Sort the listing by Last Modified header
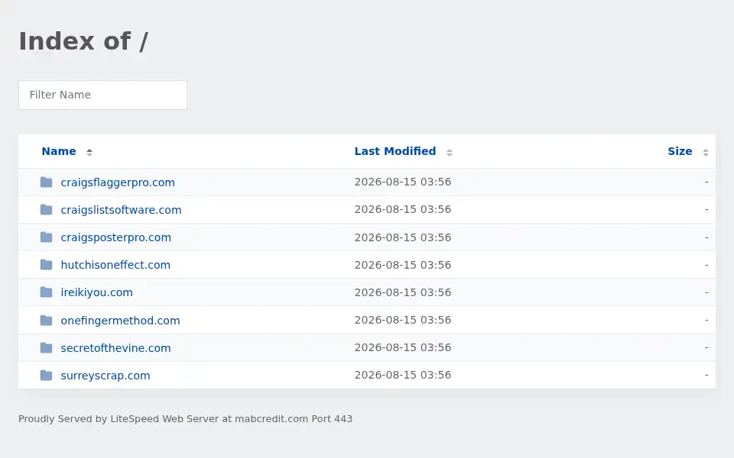 pyautogui.click(x=395, y=151)
